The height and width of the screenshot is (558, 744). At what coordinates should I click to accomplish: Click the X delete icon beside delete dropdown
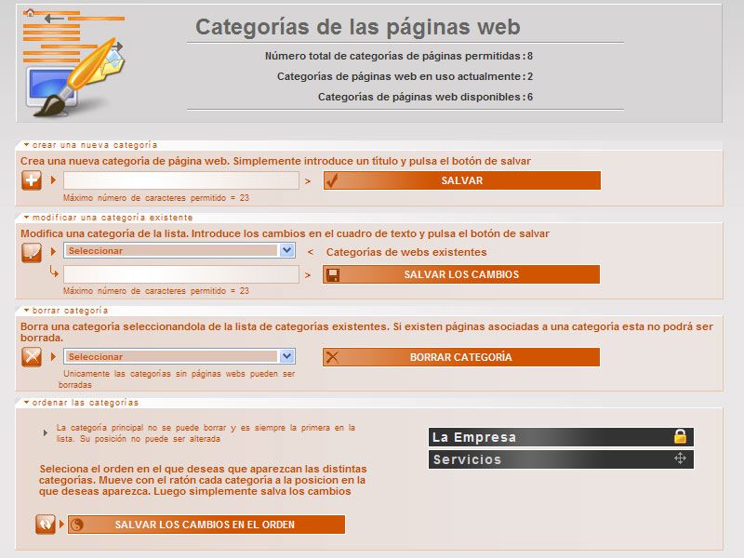pyautogui.click(x=32, y=357)
